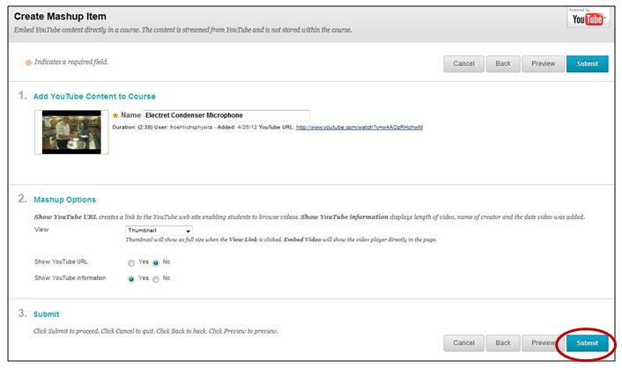Click the bottom Preview button
This screenshot has height=368, width=622.
point(543,343)
